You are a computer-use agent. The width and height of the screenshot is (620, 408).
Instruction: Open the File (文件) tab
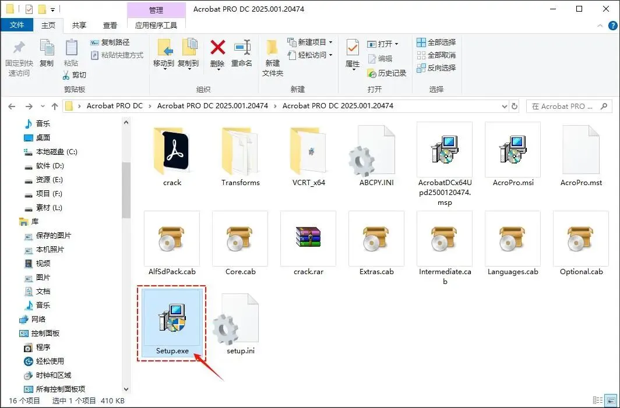(17, 25)
